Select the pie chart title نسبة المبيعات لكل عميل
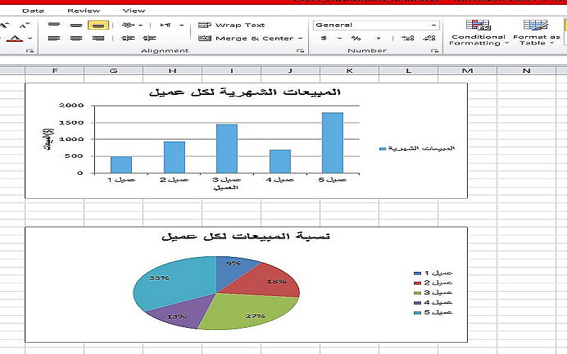Viewport: 567px width, 354px height. click(x=245, y=236)
